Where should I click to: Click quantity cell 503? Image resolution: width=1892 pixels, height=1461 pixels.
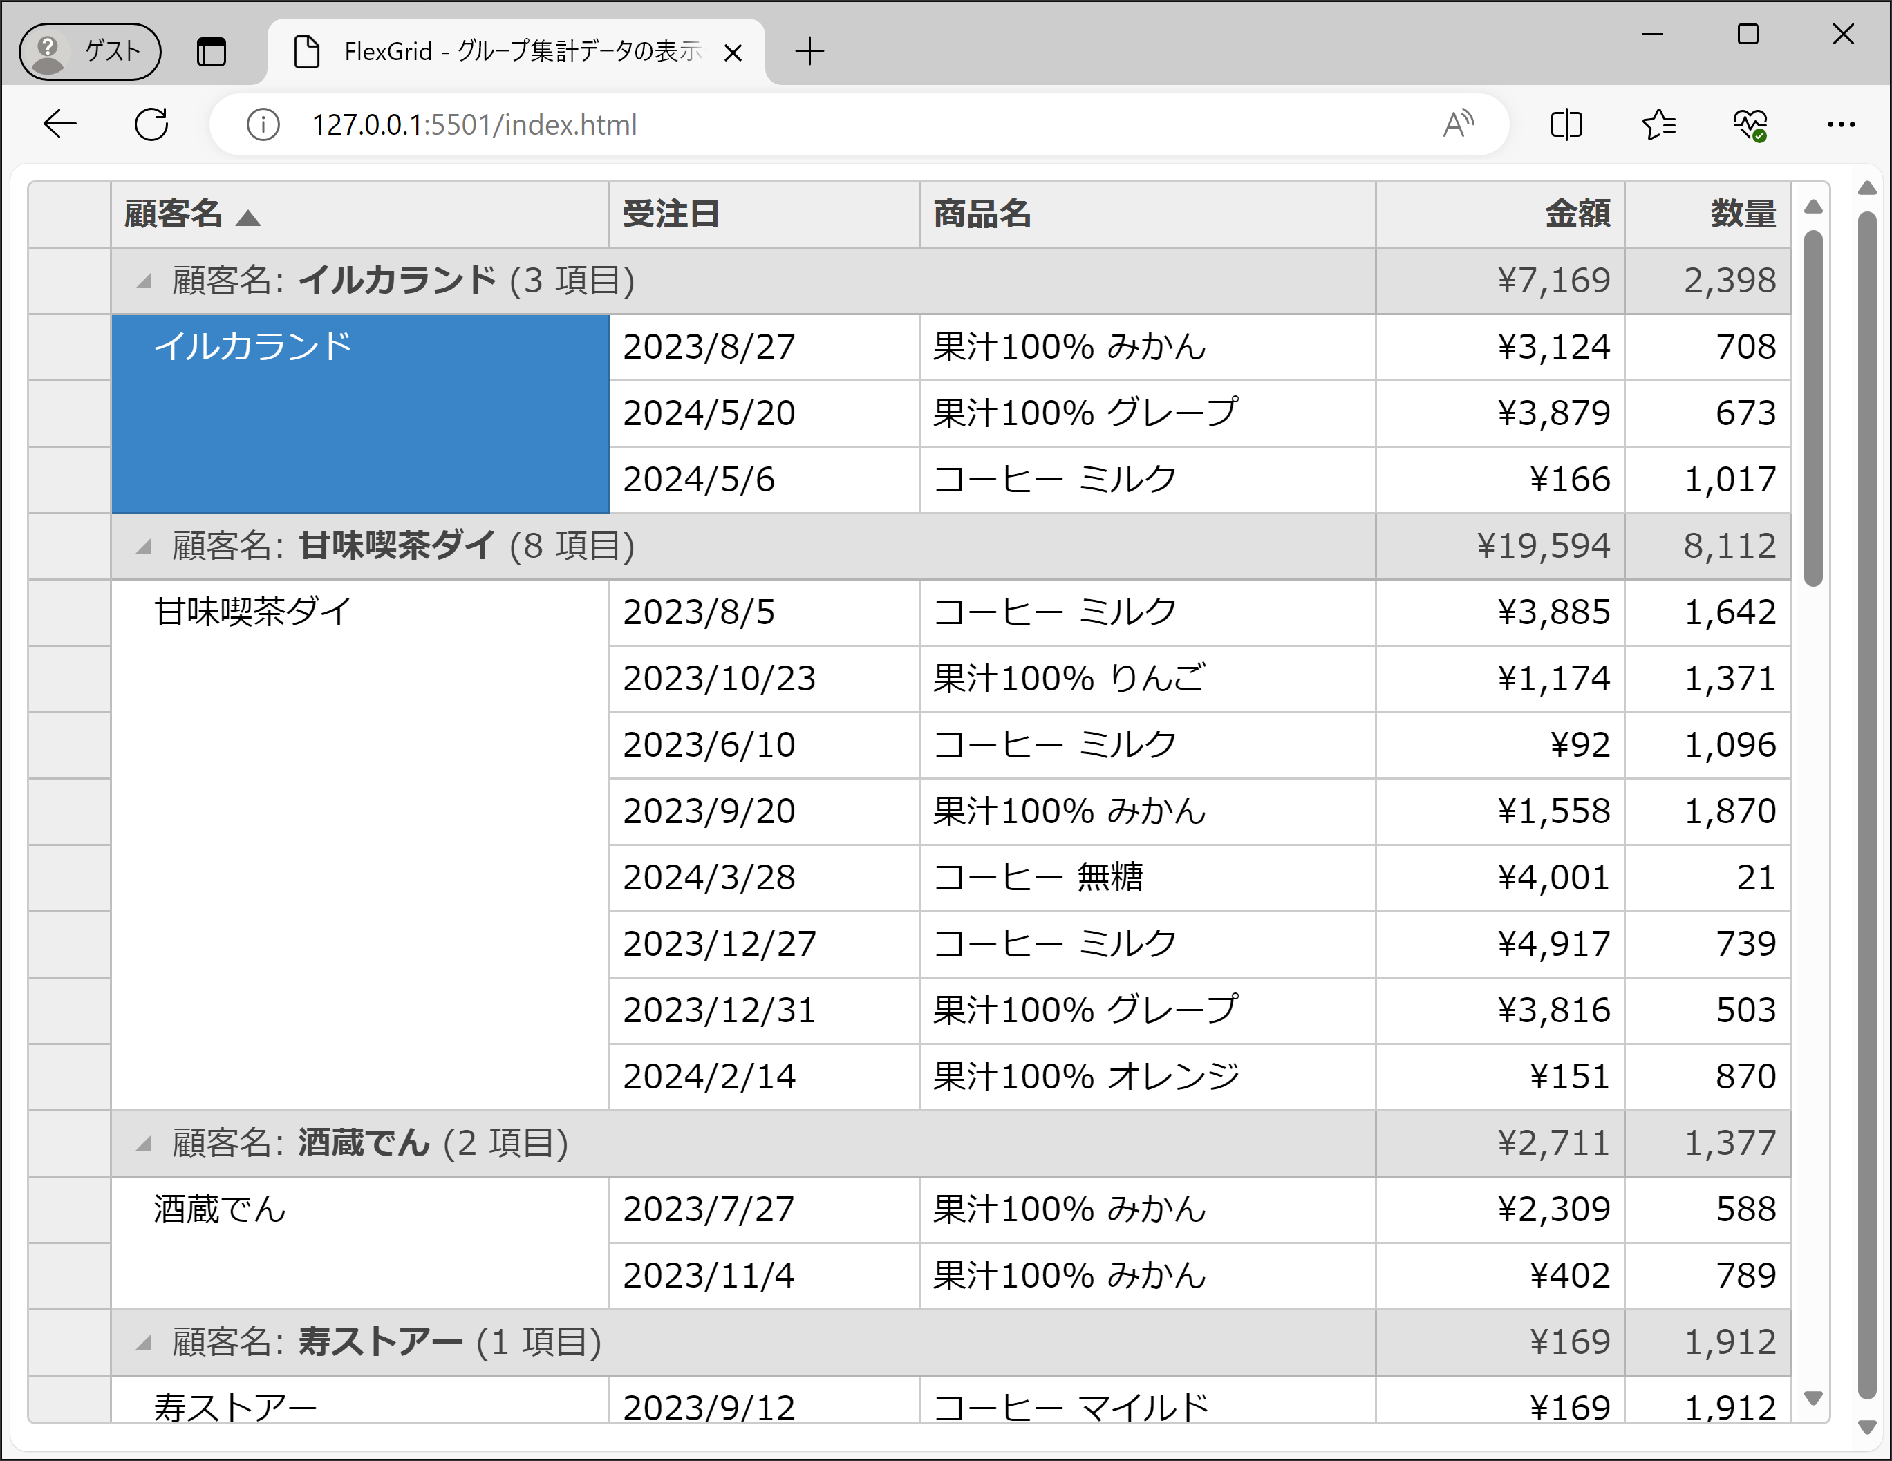coord(1707,1010)
